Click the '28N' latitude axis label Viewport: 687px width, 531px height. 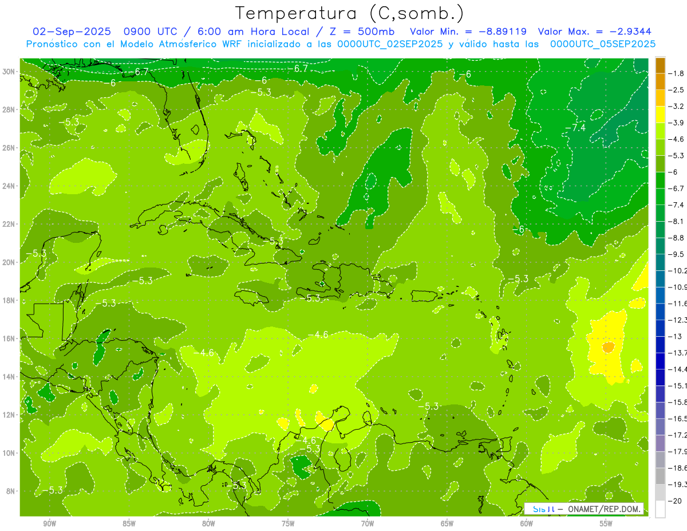click(9, 109)
